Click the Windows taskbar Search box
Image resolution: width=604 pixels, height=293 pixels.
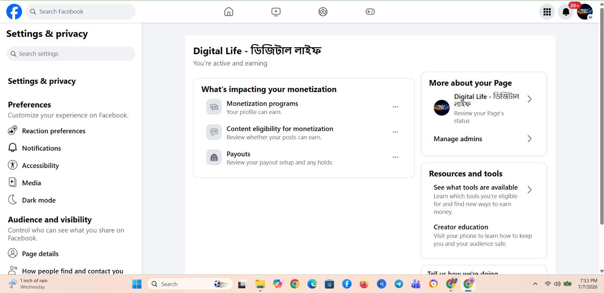pos(190,284)
